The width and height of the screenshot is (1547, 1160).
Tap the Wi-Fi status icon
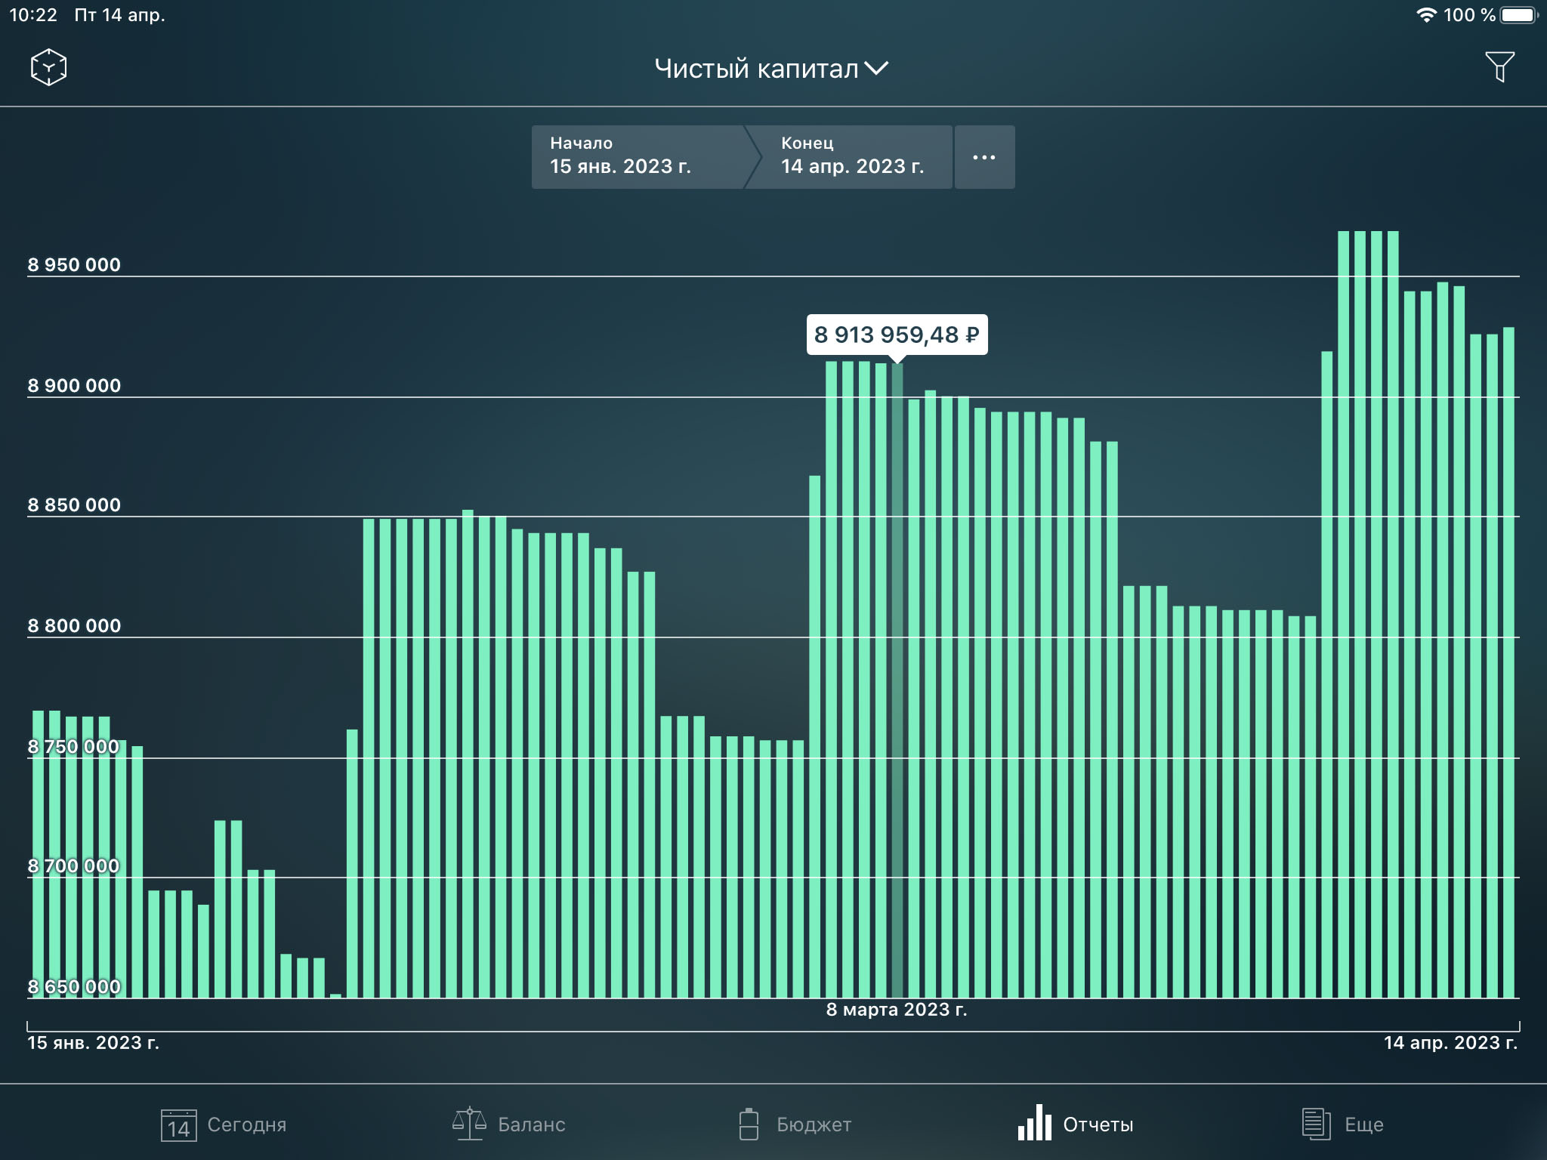[x=1425, y=15]
